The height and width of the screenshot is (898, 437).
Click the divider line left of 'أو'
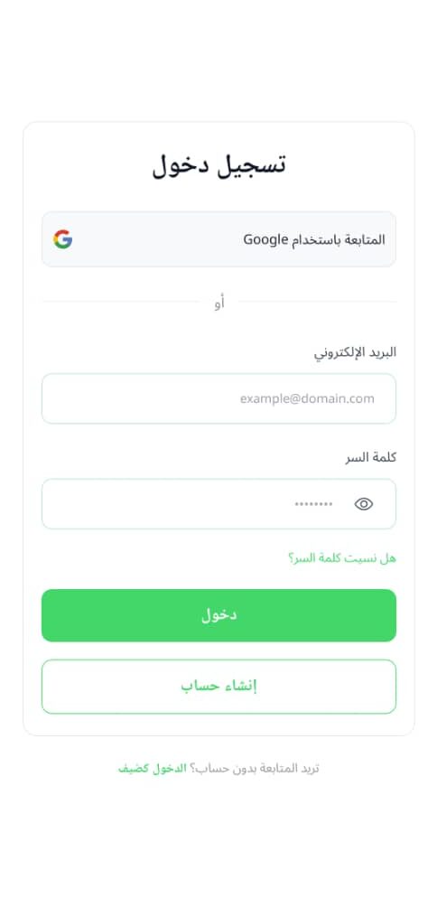pyautogui.click(x=121, y=302)
